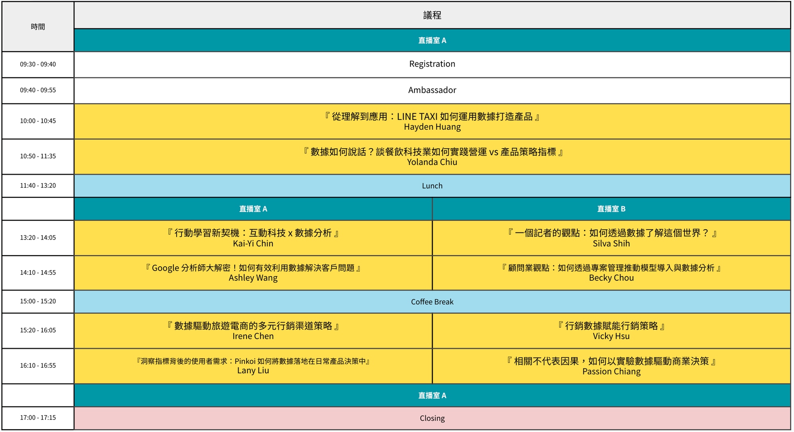The image size is (794, 432).
Task: Select the 13:20 - 14:05 time slot
Action: (x=38, y=238)
